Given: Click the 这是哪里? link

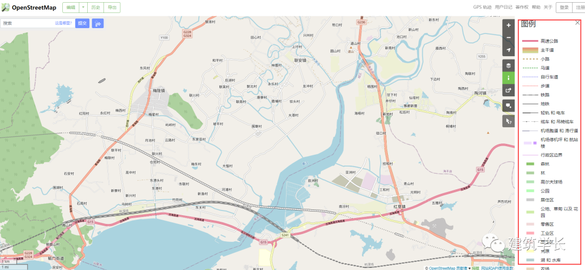Looking at the screenshot, I should pyautogui.click(x=63, y=23).
